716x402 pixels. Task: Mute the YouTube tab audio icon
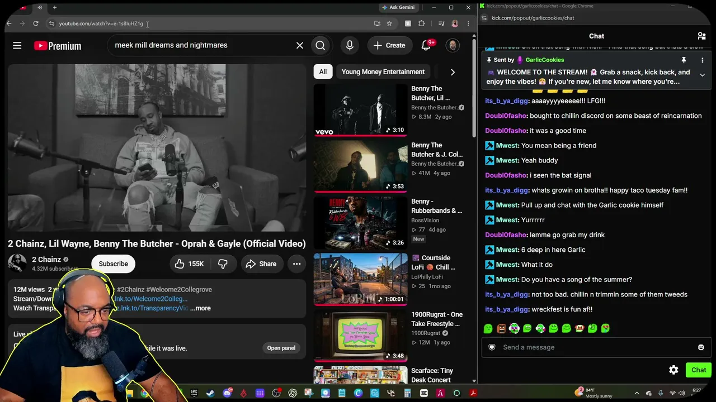(40, 7)
